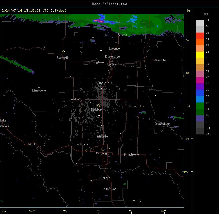This screenshot has height=214, width=219.
Task: Click the dBZ legend heading
Action: pyautogui.click(x=206, y=13)
